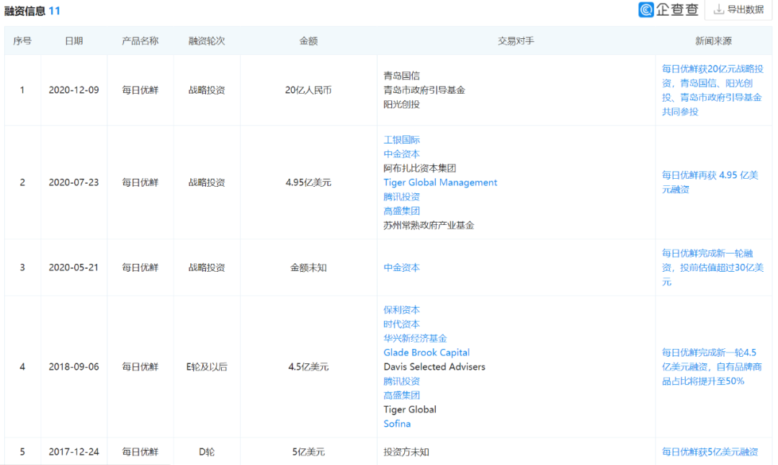Click the amount 4.5亿美元
Viewport: 778px width, 465px height.
click(x=308, y=367)
